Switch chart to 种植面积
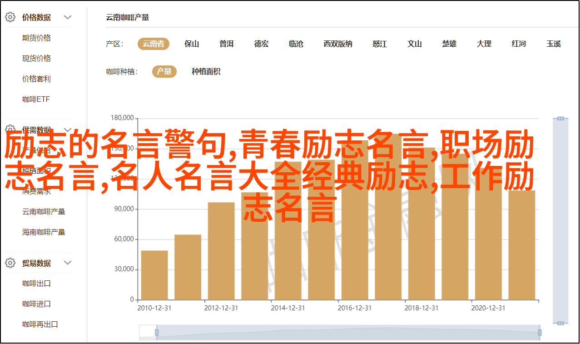This screenshot has width=580, height=344. coord(206,71)
